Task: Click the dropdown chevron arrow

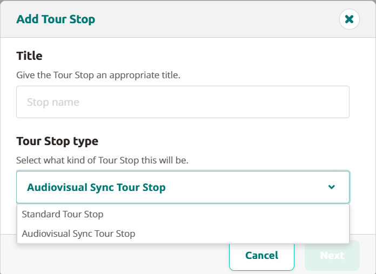Action: (332, 187)
